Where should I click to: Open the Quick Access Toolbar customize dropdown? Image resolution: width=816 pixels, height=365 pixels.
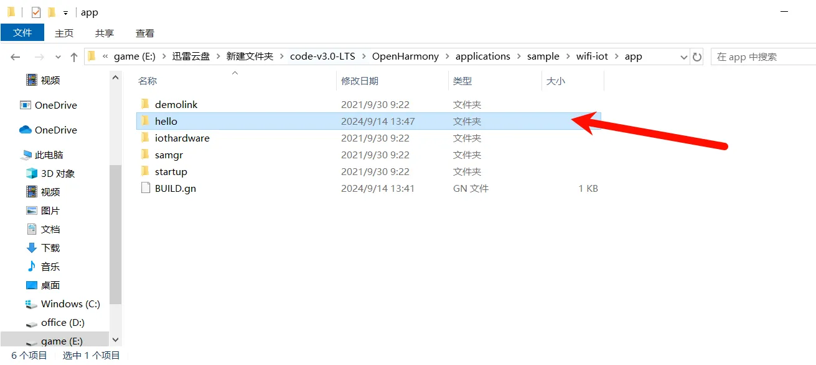coord(65,13)
